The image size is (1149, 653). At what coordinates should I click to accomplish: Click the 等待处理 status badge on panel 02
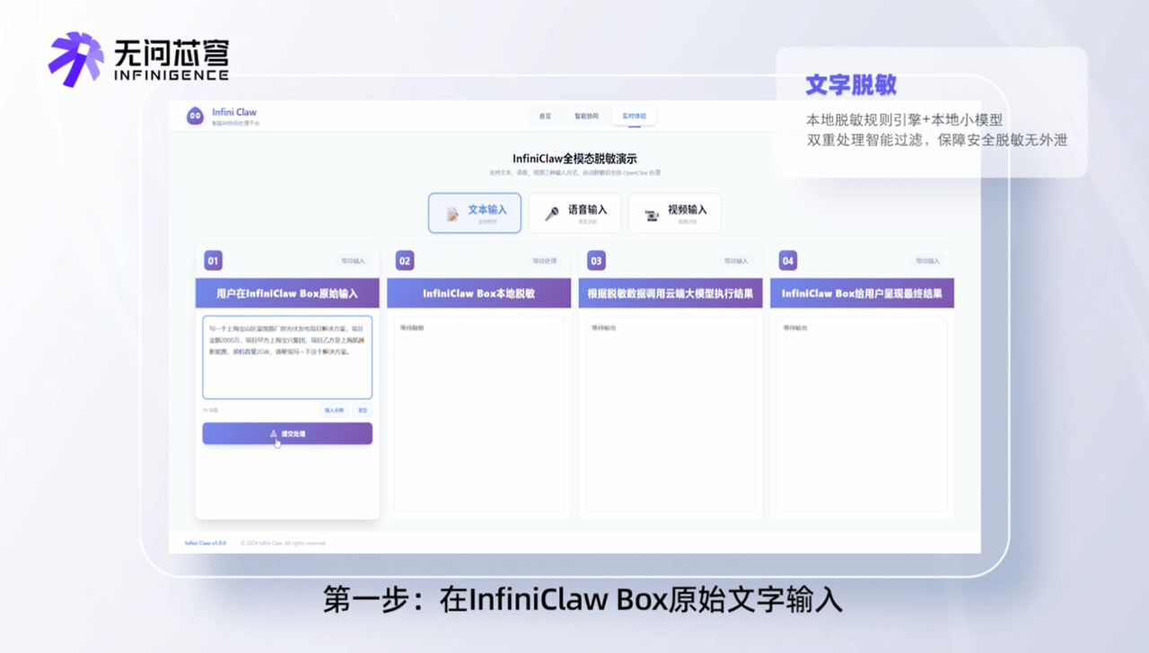click(547, 260)
